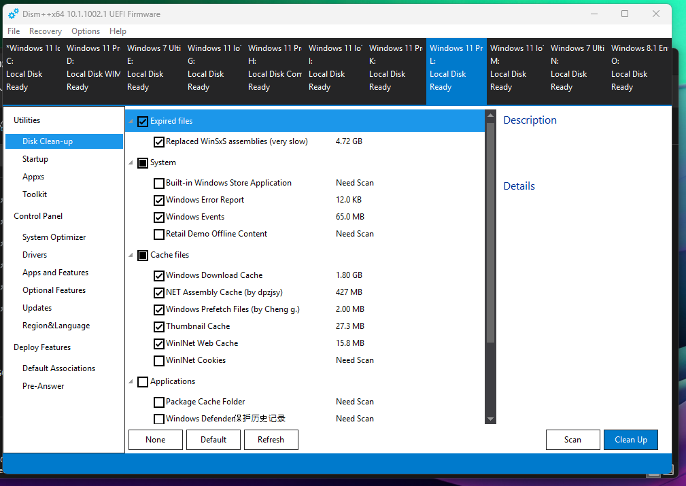Click the cleanup list scrollbar thumb
The width and height of the screenshot is (686, 486).
(x=490, y=232)
